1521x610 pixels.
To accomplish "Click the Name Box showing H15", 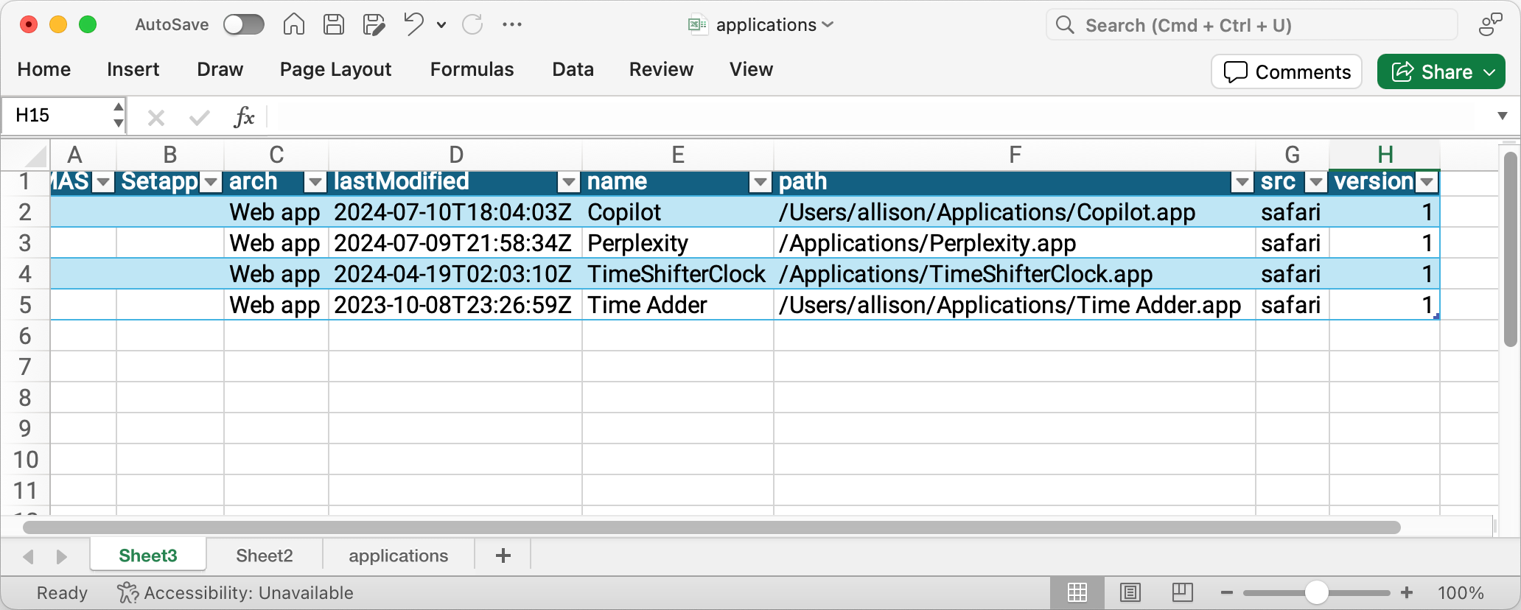I will coord(62,116).
